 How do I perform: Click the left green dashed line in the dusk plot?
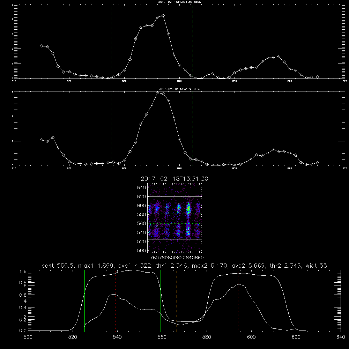111,128
